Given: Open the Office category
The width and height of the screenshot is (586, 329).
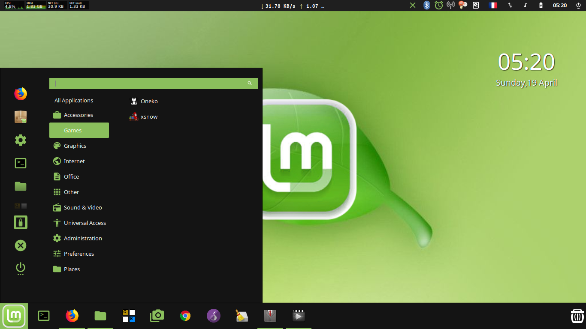Looking at the screenshot, I should coord(79,176).
